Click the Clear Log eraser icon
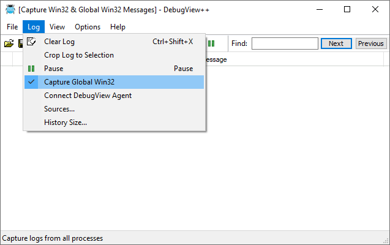The image size is (390, 245). [x=31, y=42]
